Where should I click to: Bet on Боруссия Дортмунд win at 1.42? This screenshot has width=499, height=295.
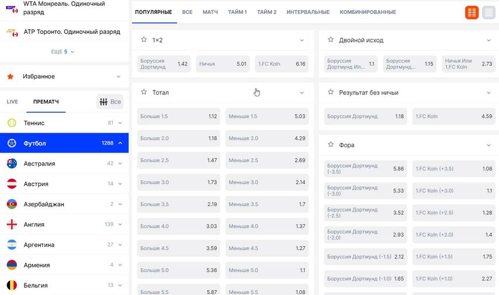[164, 64]
